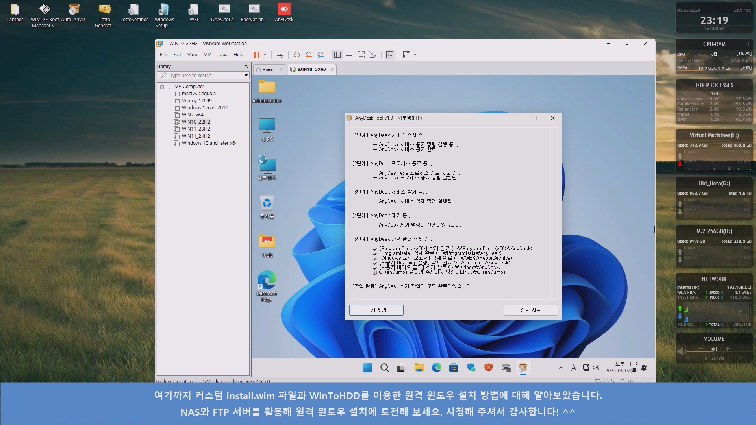Open the Edit menu in VMware
The width and height of the screenshot is (756, 425).
(177, 55)
